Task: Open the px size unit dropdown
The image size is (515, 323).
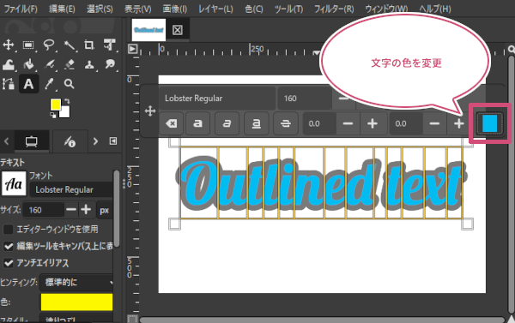Action: [x=105, y=210]
